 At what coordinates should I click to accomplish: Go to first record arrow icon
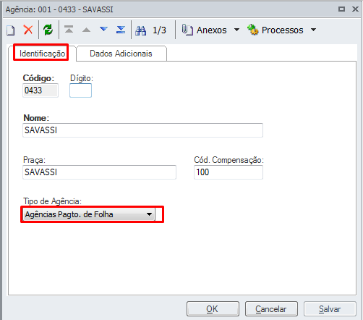click(69, 30)
